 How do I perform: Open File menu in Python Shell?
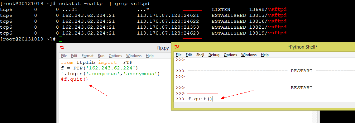[x=179, y=55]
